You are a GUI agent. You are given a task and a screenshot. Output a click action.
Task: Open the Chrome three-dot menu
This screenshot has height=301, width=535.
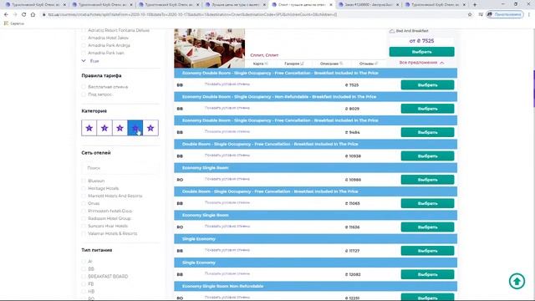coord(529,15)
